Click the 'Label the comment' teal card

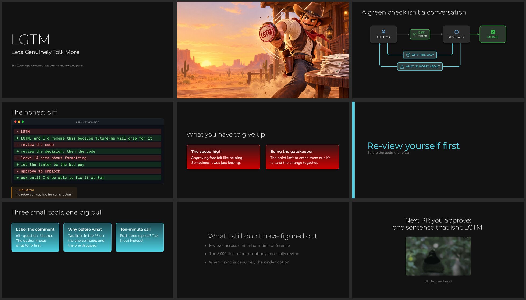(35, 237)
